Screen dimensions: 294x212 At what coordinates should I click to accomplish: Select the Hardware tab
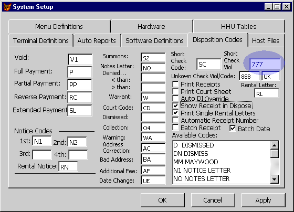152,26
